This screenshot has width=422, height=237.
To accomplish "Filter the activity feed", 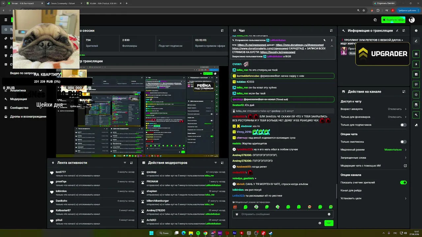I will click(125, 163).
